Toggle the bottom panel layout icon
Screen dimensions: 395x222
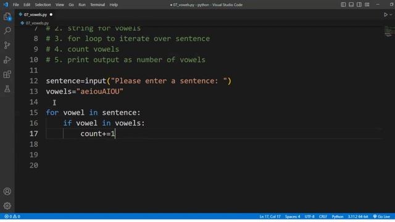tap(351, 4)
